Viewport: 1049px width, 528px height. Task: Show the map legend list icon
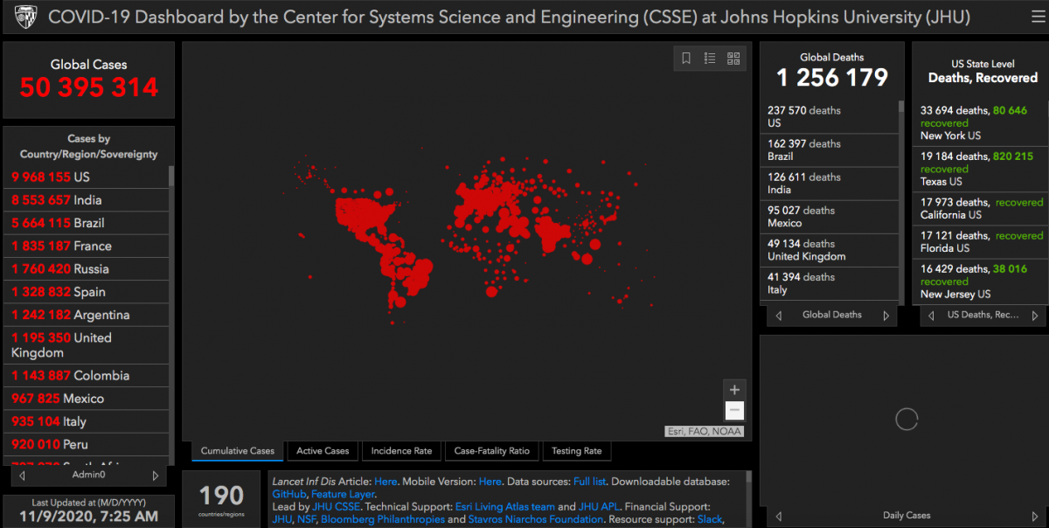(x=710, y=59)
